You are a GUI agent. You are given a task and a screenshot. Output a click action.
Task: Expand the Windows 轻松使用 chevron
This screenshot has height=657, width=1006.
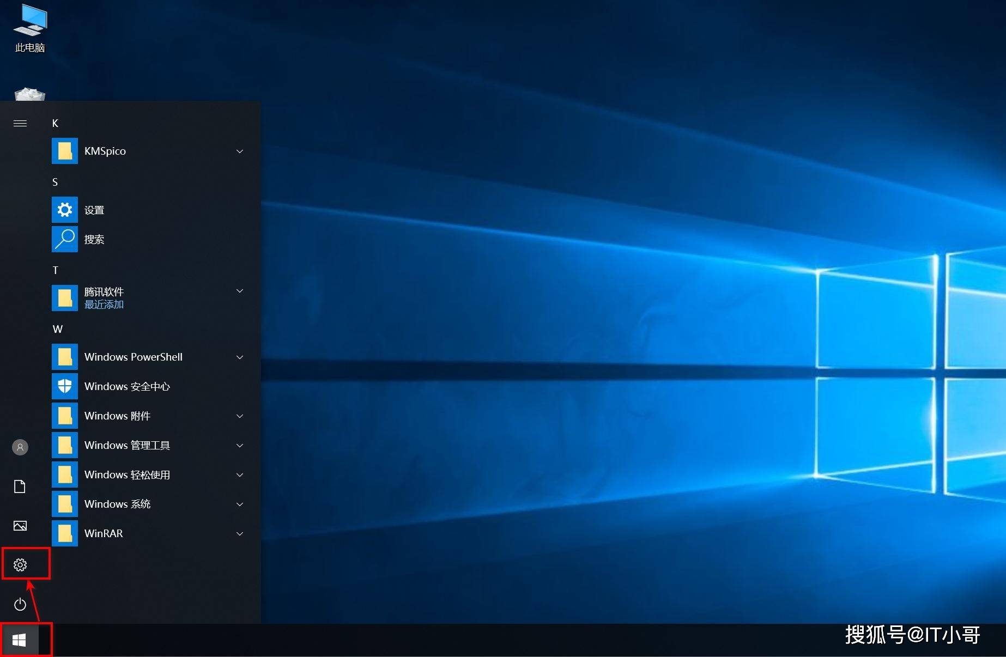(240, 474)
